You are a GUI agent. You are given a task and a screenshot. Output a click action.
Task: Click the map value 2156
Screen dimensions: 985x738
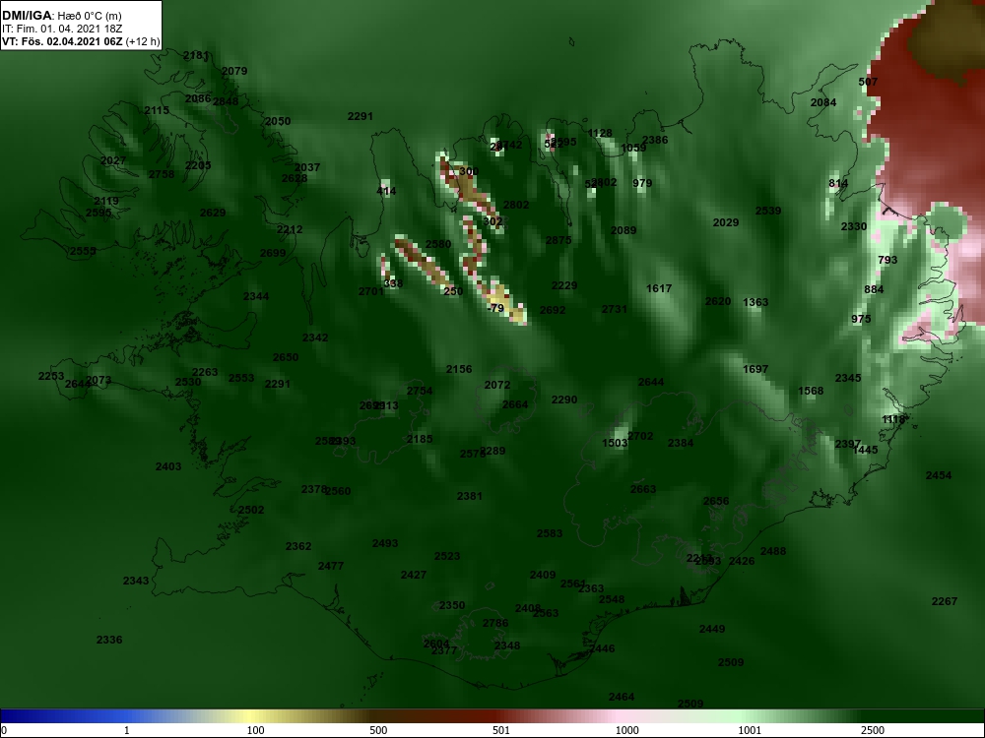click(459, 370)
